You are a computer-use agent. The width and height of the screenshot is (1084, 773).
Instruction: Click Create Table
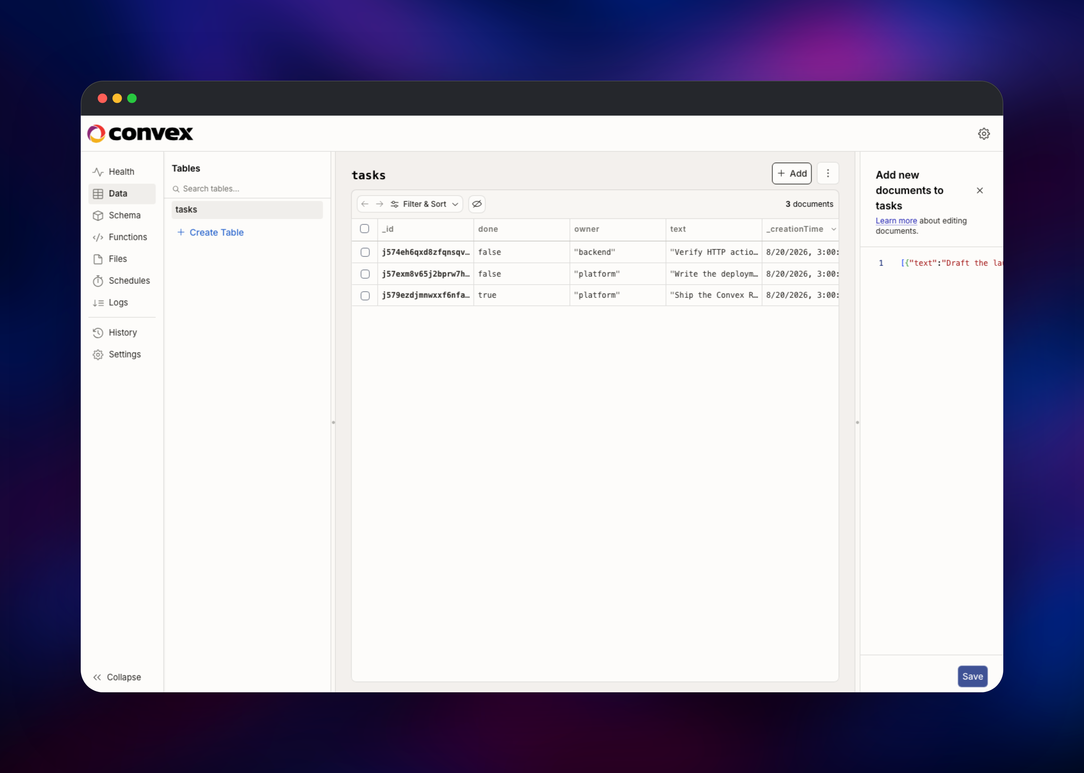pyautogui.click(x=210, y=232)
